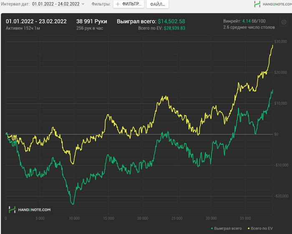
Task: Click the 15 000 x-axis label
Action: coord(108,219)
